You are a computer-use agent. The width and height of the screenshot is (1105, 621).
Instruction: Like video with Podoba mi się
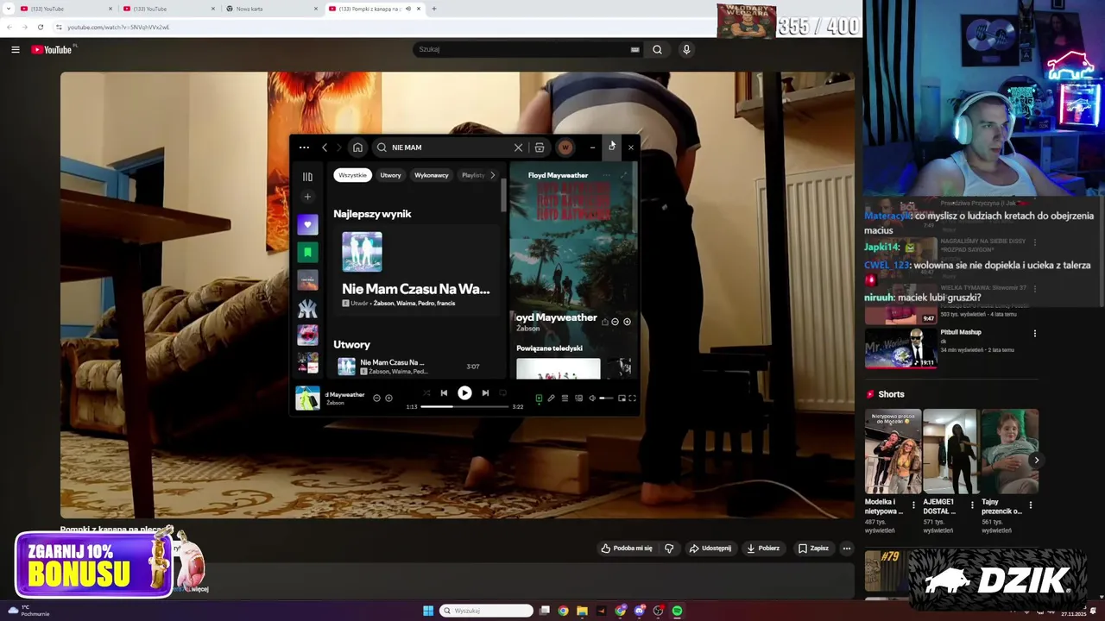click(x=627, y=549)
